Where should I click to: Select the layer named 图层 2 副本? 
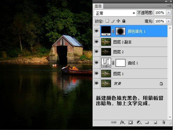tap(122, 42)
